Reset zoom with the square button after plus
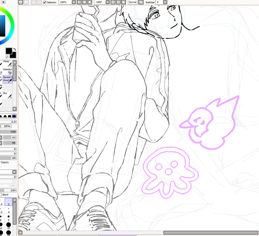 pos(90,2)
